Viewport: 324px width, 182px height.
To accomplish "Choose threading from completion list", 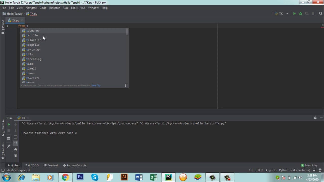I will click(74, 59).
